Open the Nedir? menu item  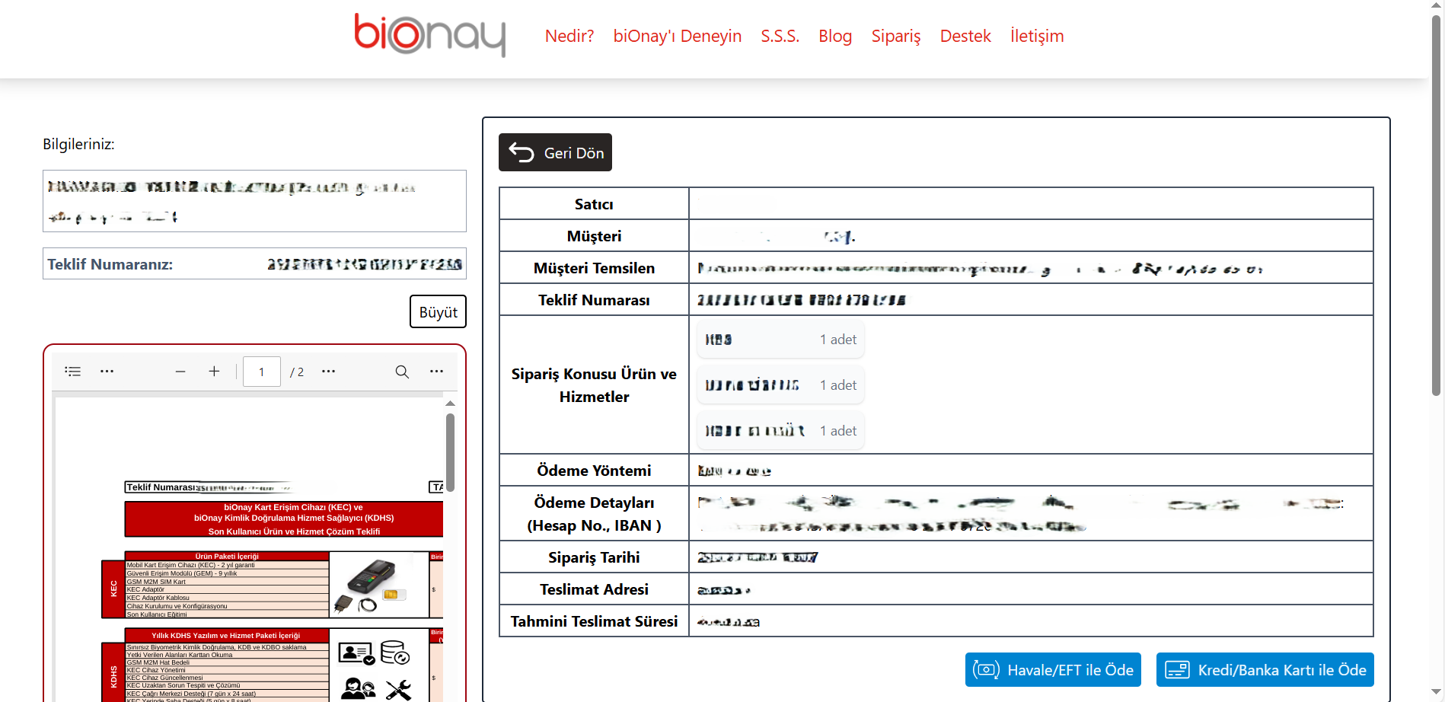tap(569, 36)
